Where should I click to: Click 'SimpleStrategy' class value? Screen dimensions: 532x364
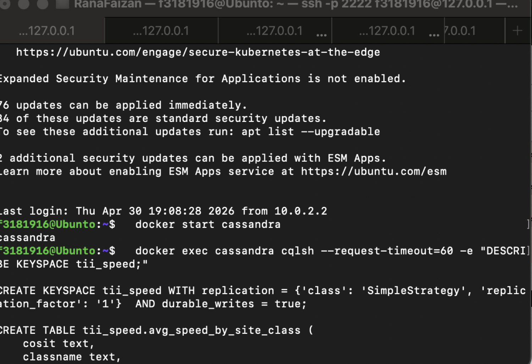(x=413, y=291)
